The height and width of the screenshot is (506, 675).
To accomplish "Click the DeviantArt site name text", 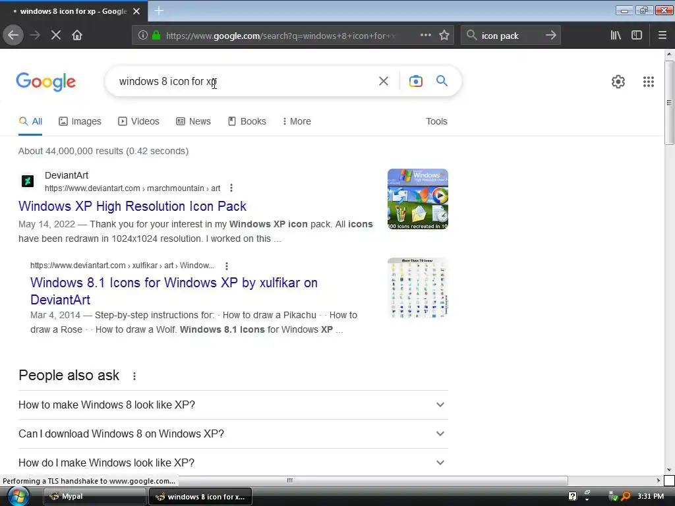I will pos(67,175).
